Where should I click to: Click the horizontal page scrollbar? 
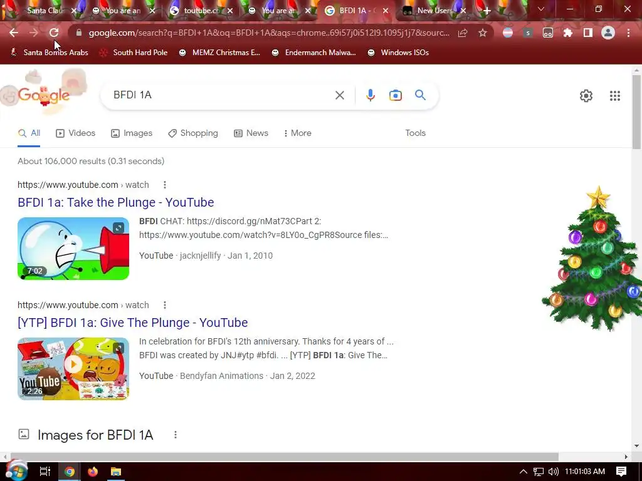point(284,457)
